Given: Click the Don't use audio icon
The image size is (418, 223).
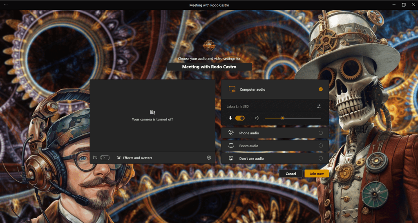Looking at the screenshot, I should pyautogui.click(x=231, y=158).
